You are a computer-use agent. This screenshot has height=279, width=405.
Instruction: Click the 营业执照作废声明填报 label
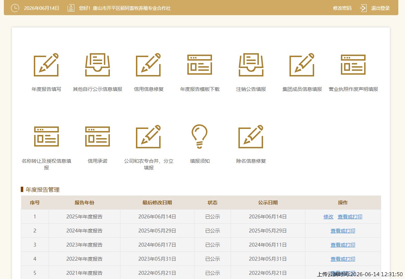[353, 89]
